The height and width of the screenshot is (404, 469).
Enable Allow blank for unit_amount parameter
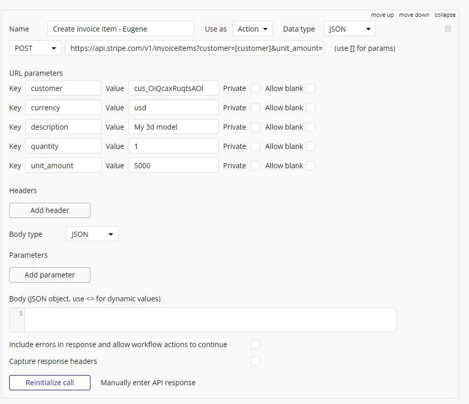pyautogui.click(x=310, y=166)
